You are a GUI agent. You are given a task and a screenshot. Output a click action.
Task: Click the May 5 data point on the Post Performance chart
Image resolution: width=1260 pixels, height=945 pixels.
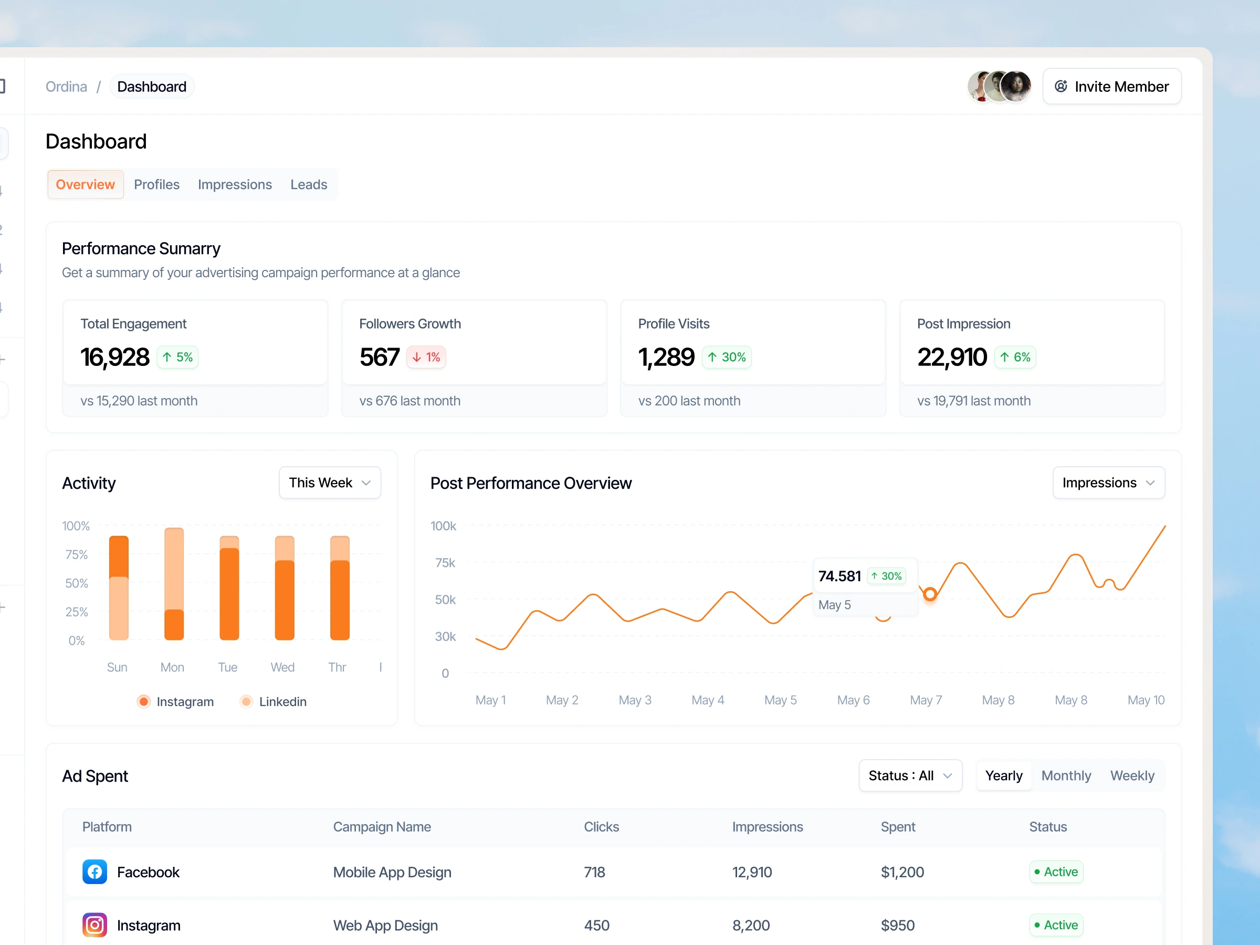930,593
